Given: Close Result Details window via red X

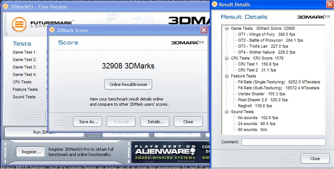Looking at the screenshot, I should click(330, 4).
